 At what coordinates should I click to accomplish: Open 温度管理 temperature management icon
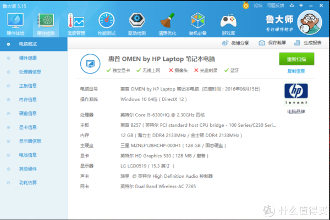click(76, 20)
